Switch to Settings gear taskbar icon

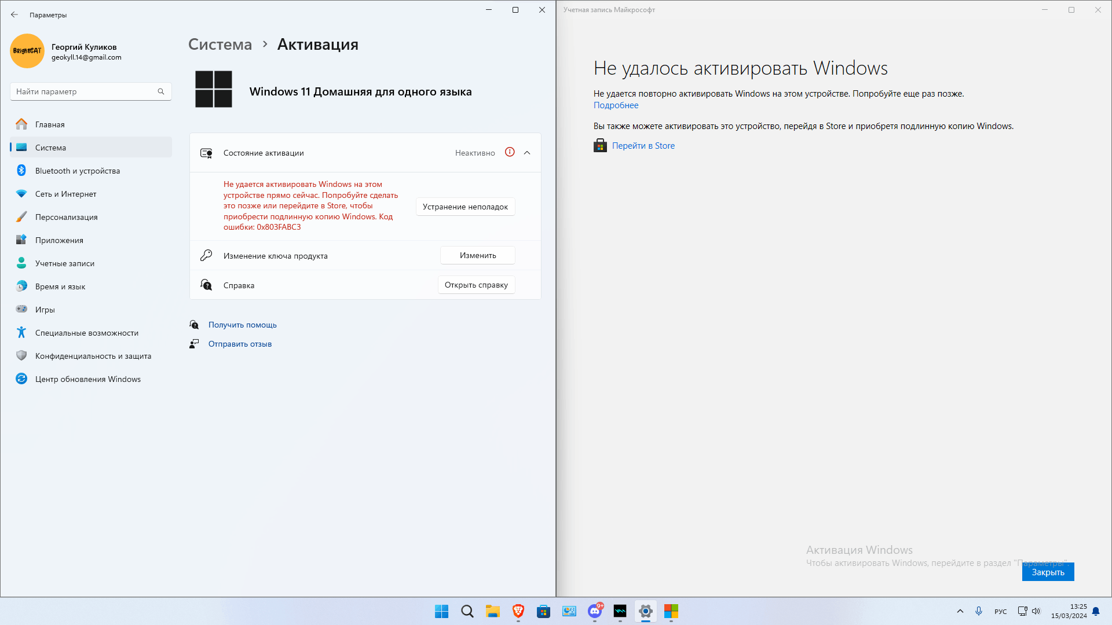[x=645, y=611]
